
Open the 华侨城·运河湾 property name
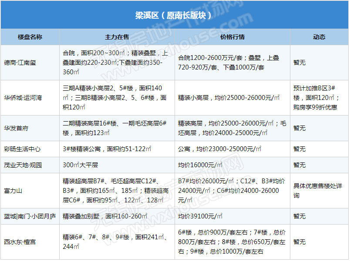[23, 98]
